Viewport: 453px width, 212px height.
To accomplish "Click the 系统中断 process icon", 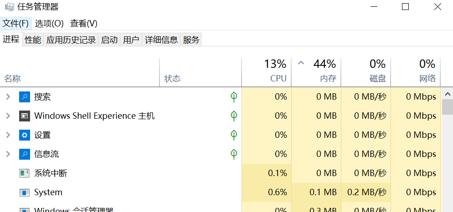I will (x=24, y=173).
